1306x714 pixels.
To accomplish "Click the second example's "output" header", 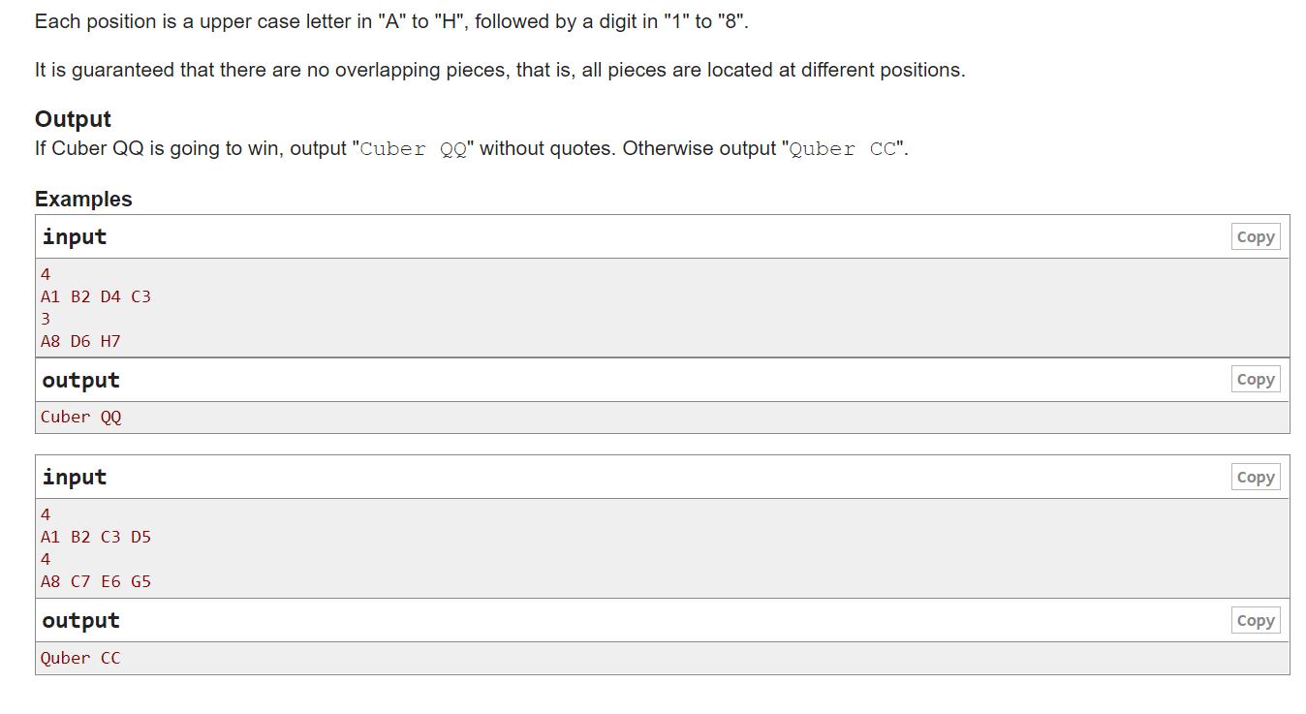I will point(80,621).
